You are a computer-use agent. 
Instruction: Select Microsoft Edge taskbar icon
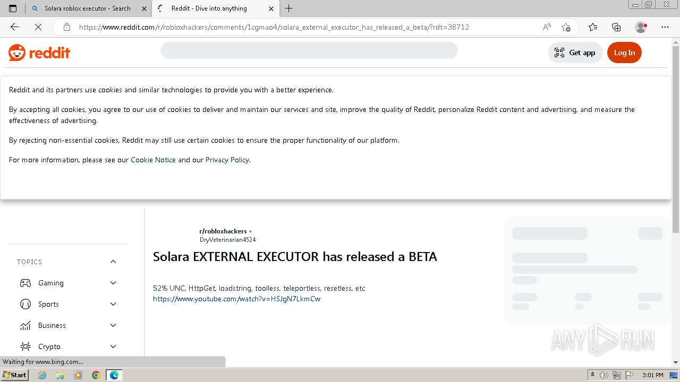[114, 375]
